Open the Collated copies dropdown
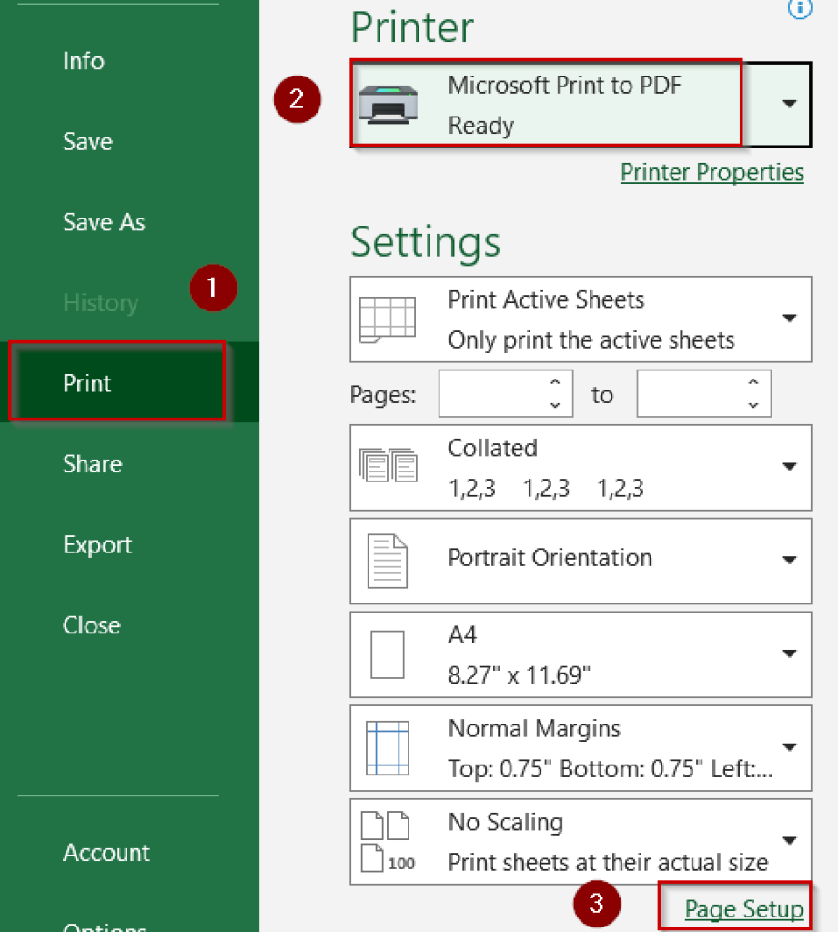 [788, 466]
